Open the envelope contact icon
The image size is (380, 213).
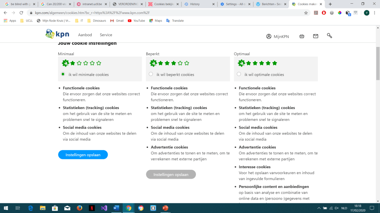click(x=315, y=36)
